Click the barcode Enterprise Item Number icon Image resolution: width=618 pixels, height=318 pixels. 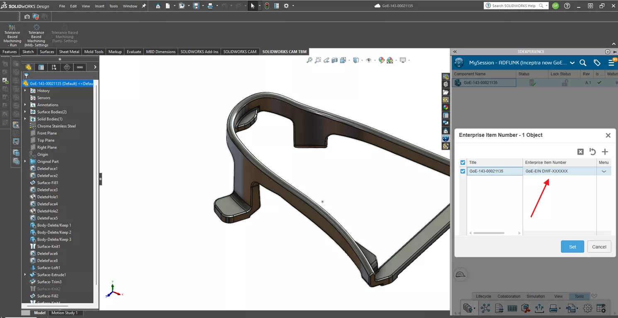pyautogui.click(x=512, y=308)
